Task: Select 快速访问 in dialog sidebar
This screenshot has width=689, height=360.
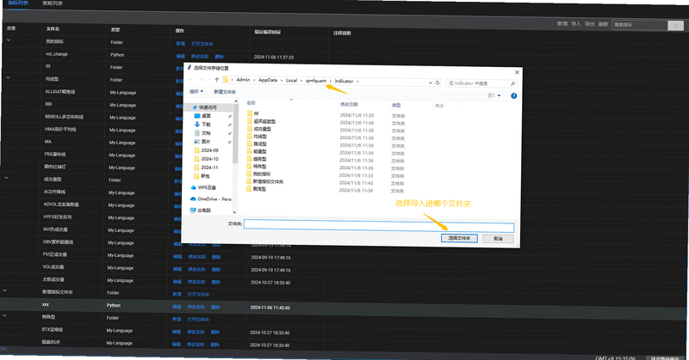Action: pos(208,107)
